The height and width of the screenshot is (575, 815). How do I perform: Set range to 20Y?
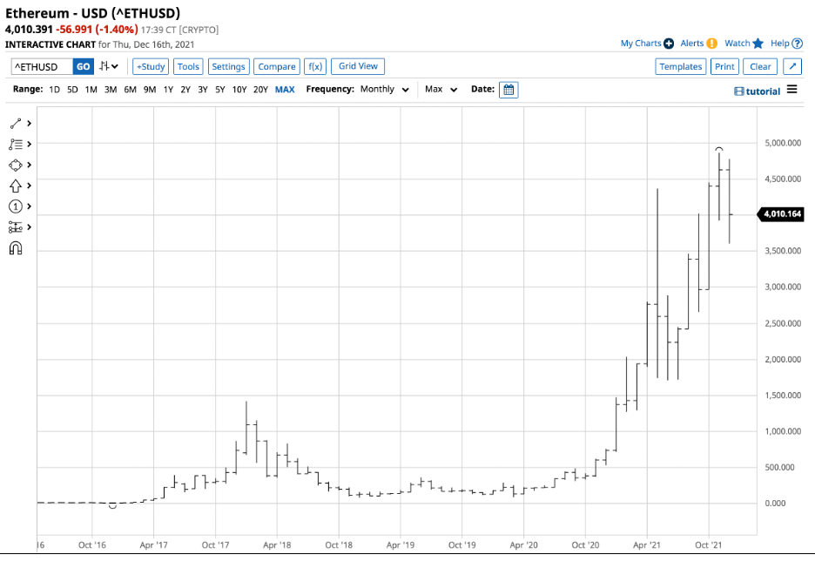pos(260,90)
